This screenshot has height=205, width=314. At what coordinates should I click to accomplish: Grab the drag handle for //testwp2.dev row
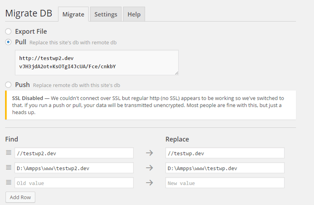(x=9, y=152)
